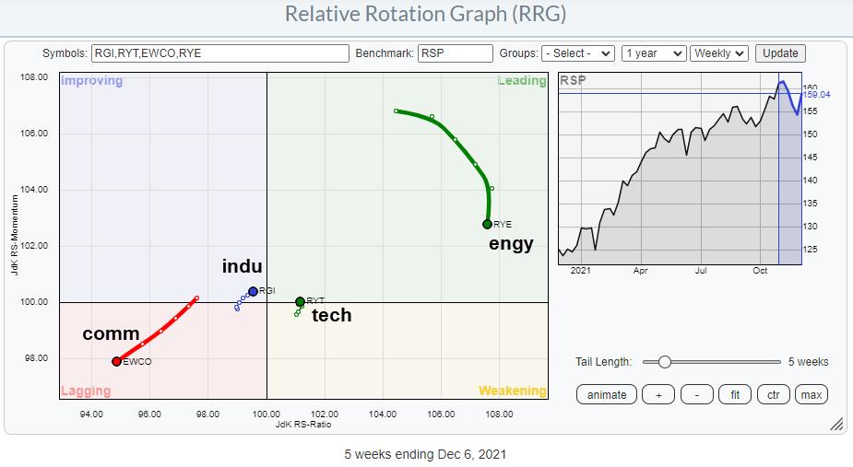Expand the 1 year period dropdown

point(653,53)
